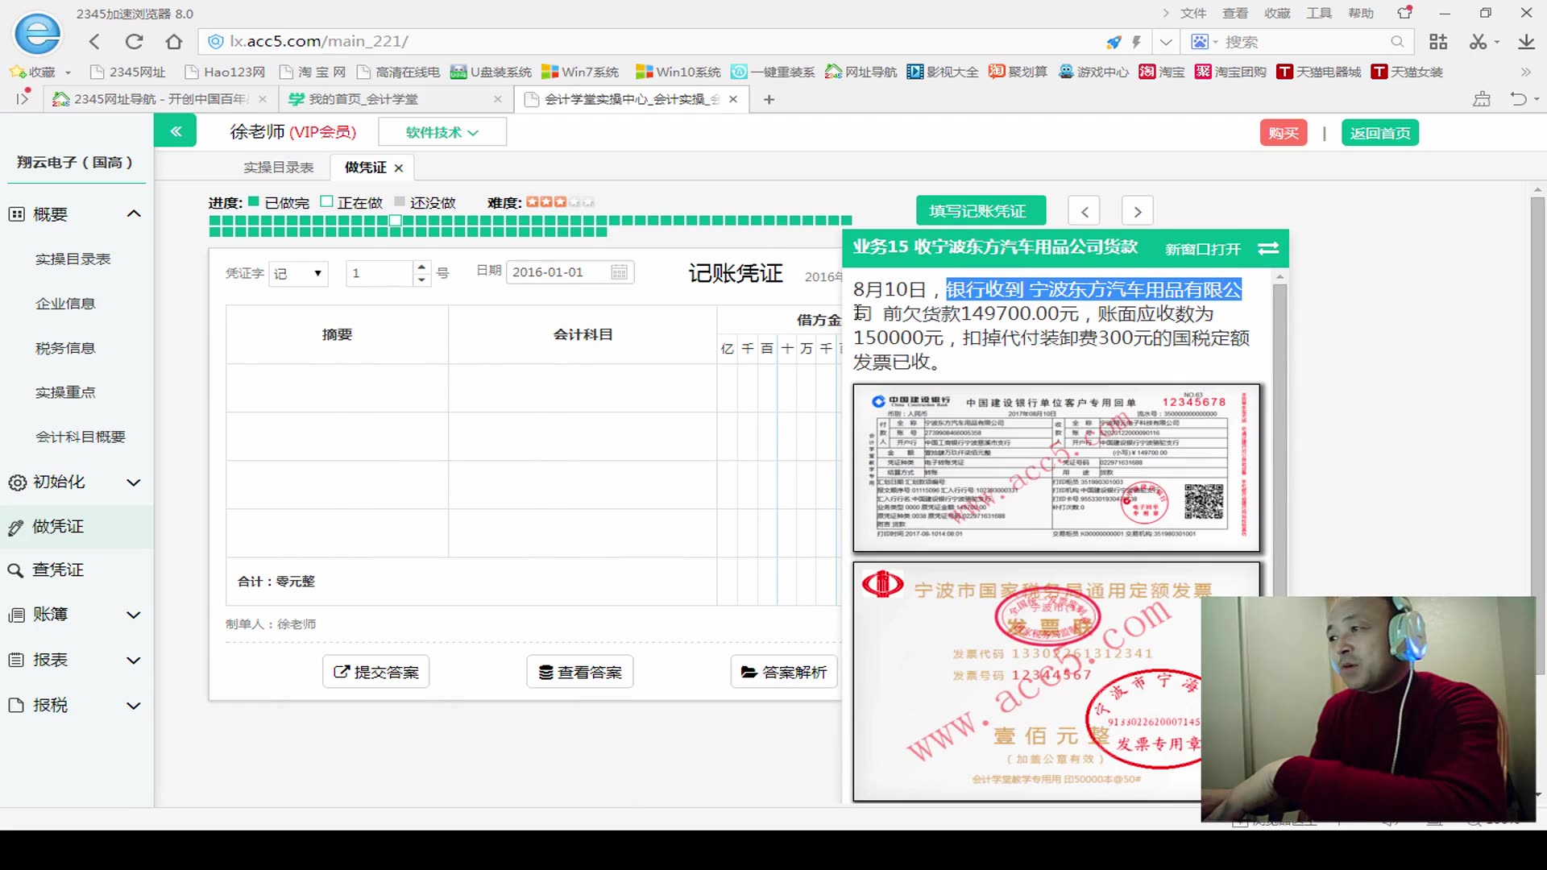Click the 提交答案 button
This screenshot has width=1547, height=870.
pos(375,671)
